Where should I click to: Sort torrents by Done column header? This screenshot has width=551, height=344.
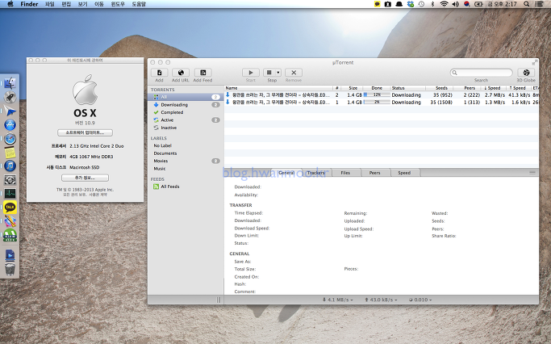(x=377, y=88)
